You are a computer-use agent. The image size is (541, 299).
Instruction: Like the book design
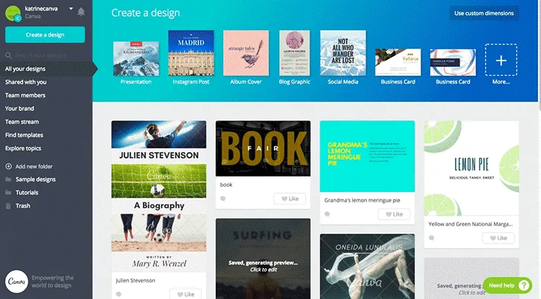(x=290, y=199)
